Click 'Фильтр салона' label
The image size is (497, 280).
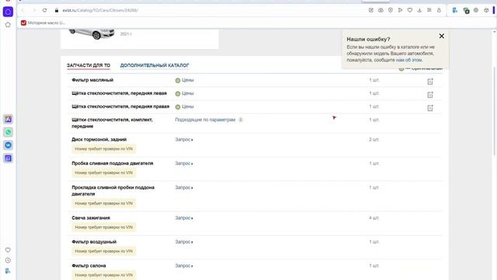point(89,265)
